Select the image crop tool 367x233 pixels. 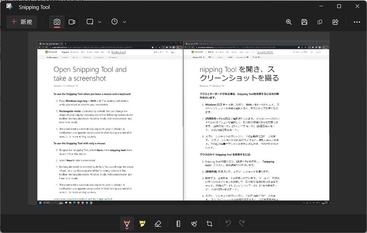[x=209, y=223]
